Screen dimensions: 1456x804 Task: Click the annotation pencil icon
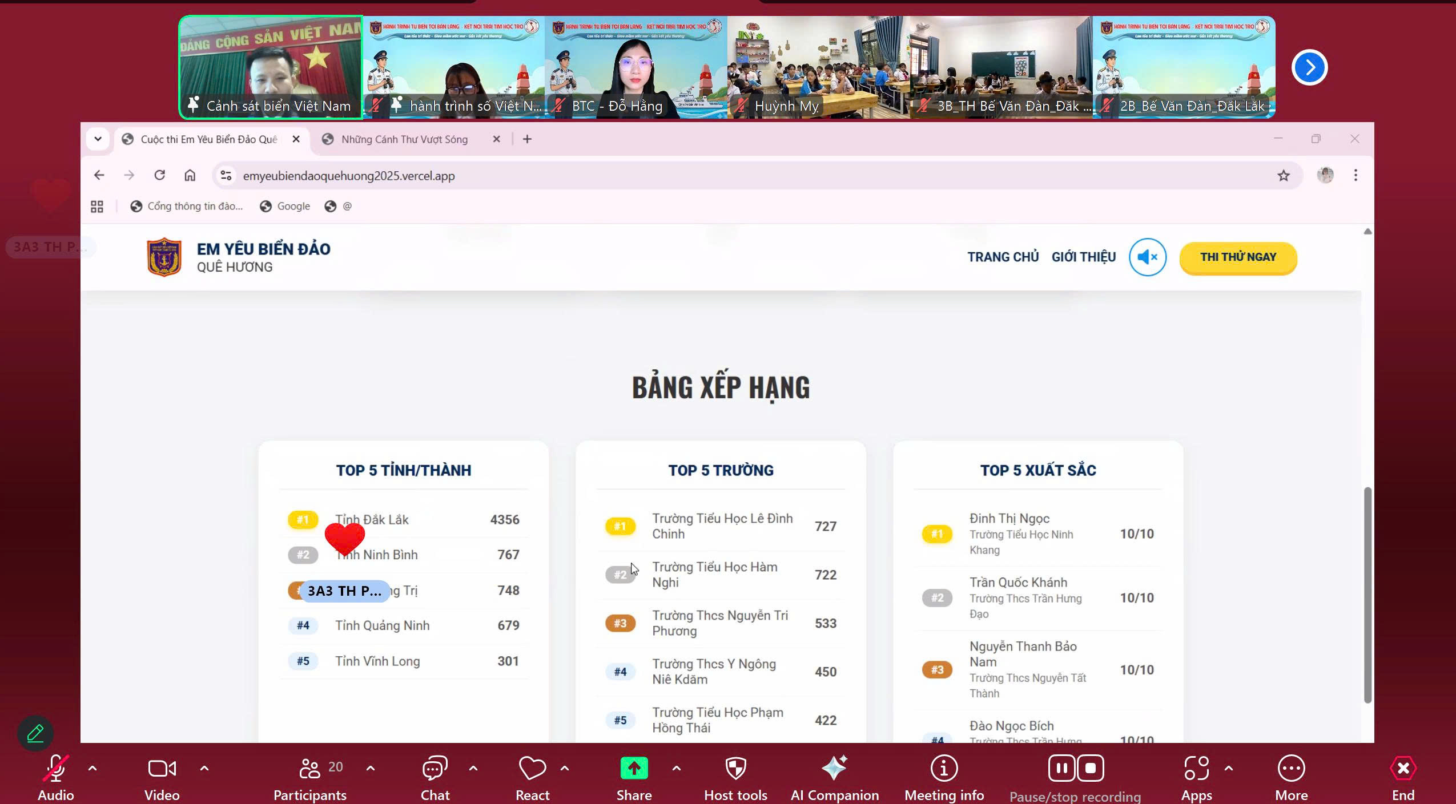pos(35,733)
